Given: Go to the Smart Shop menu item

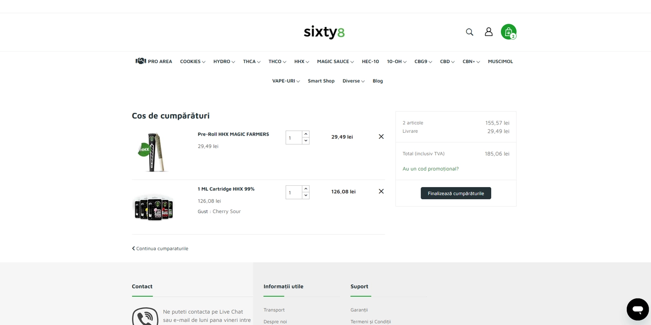Looking at the screenshot, I should coord(321,81).
